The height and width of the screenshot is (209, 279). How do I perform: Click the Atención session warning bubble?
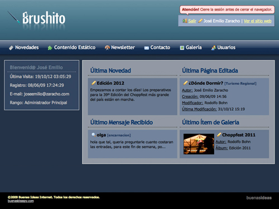point(227,9)
